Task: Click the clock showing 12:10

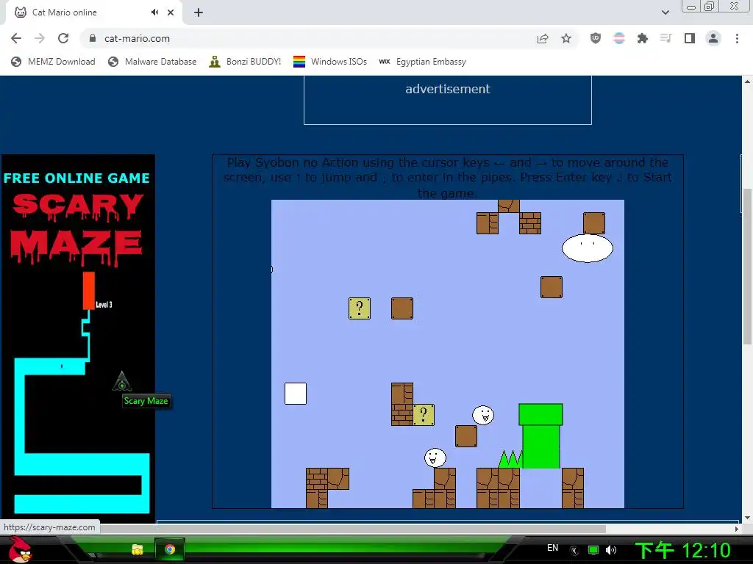Action: pyautogui.click(x=683, y=550)
